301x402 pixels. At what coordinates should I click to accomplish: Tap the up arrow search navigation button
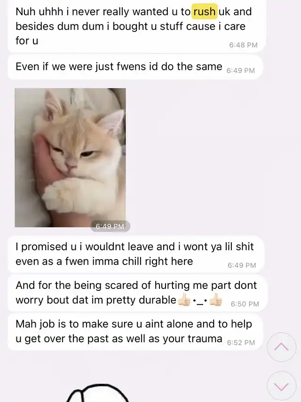point(282,347)
